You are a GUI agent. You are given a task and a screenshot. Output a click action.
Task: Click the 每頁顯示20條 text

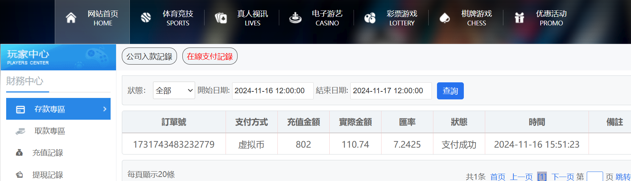pos(151,174)
